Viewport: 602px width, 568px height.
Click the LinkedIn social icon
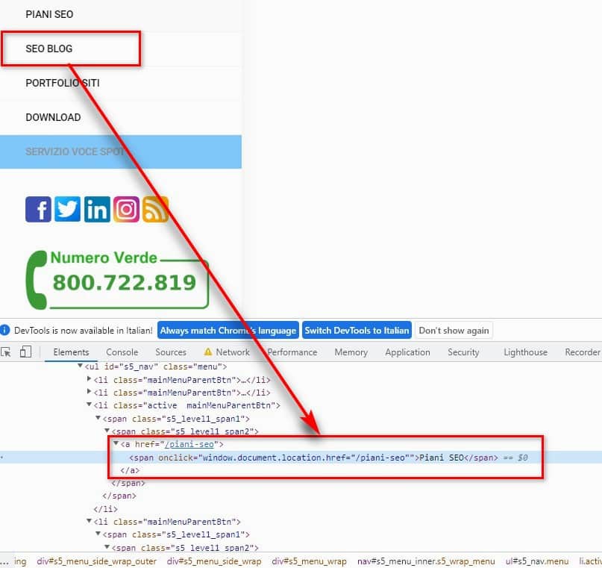click(x=97, y=209)
